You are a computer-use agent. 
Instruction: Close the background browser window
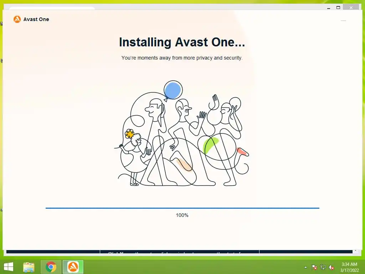click(351, 8)
